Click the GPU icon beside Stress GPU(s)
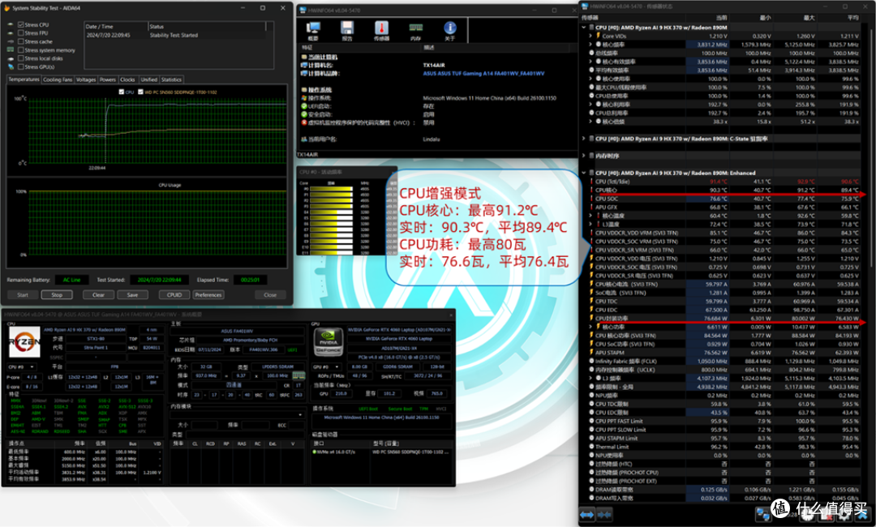 pyautogui.click(x=10, y=66)
